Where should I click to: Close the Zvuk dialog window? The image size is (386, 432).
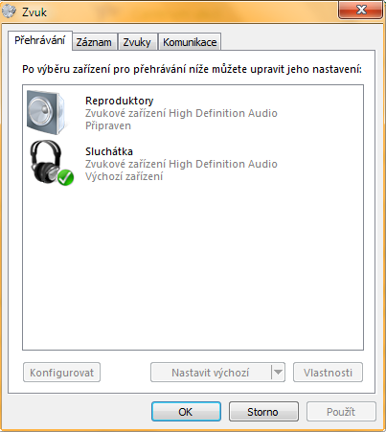pos(361,10)
